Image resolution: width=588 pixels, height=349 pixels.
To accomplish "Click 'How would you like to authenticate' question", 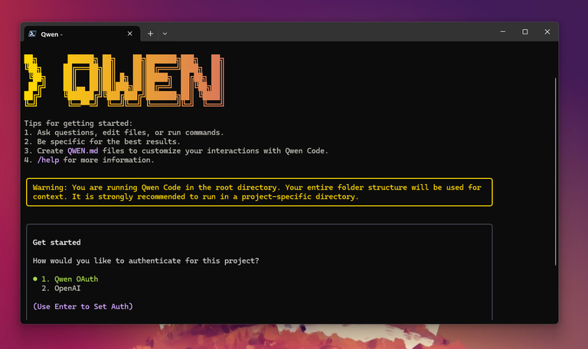I will [x=146, y=260].
